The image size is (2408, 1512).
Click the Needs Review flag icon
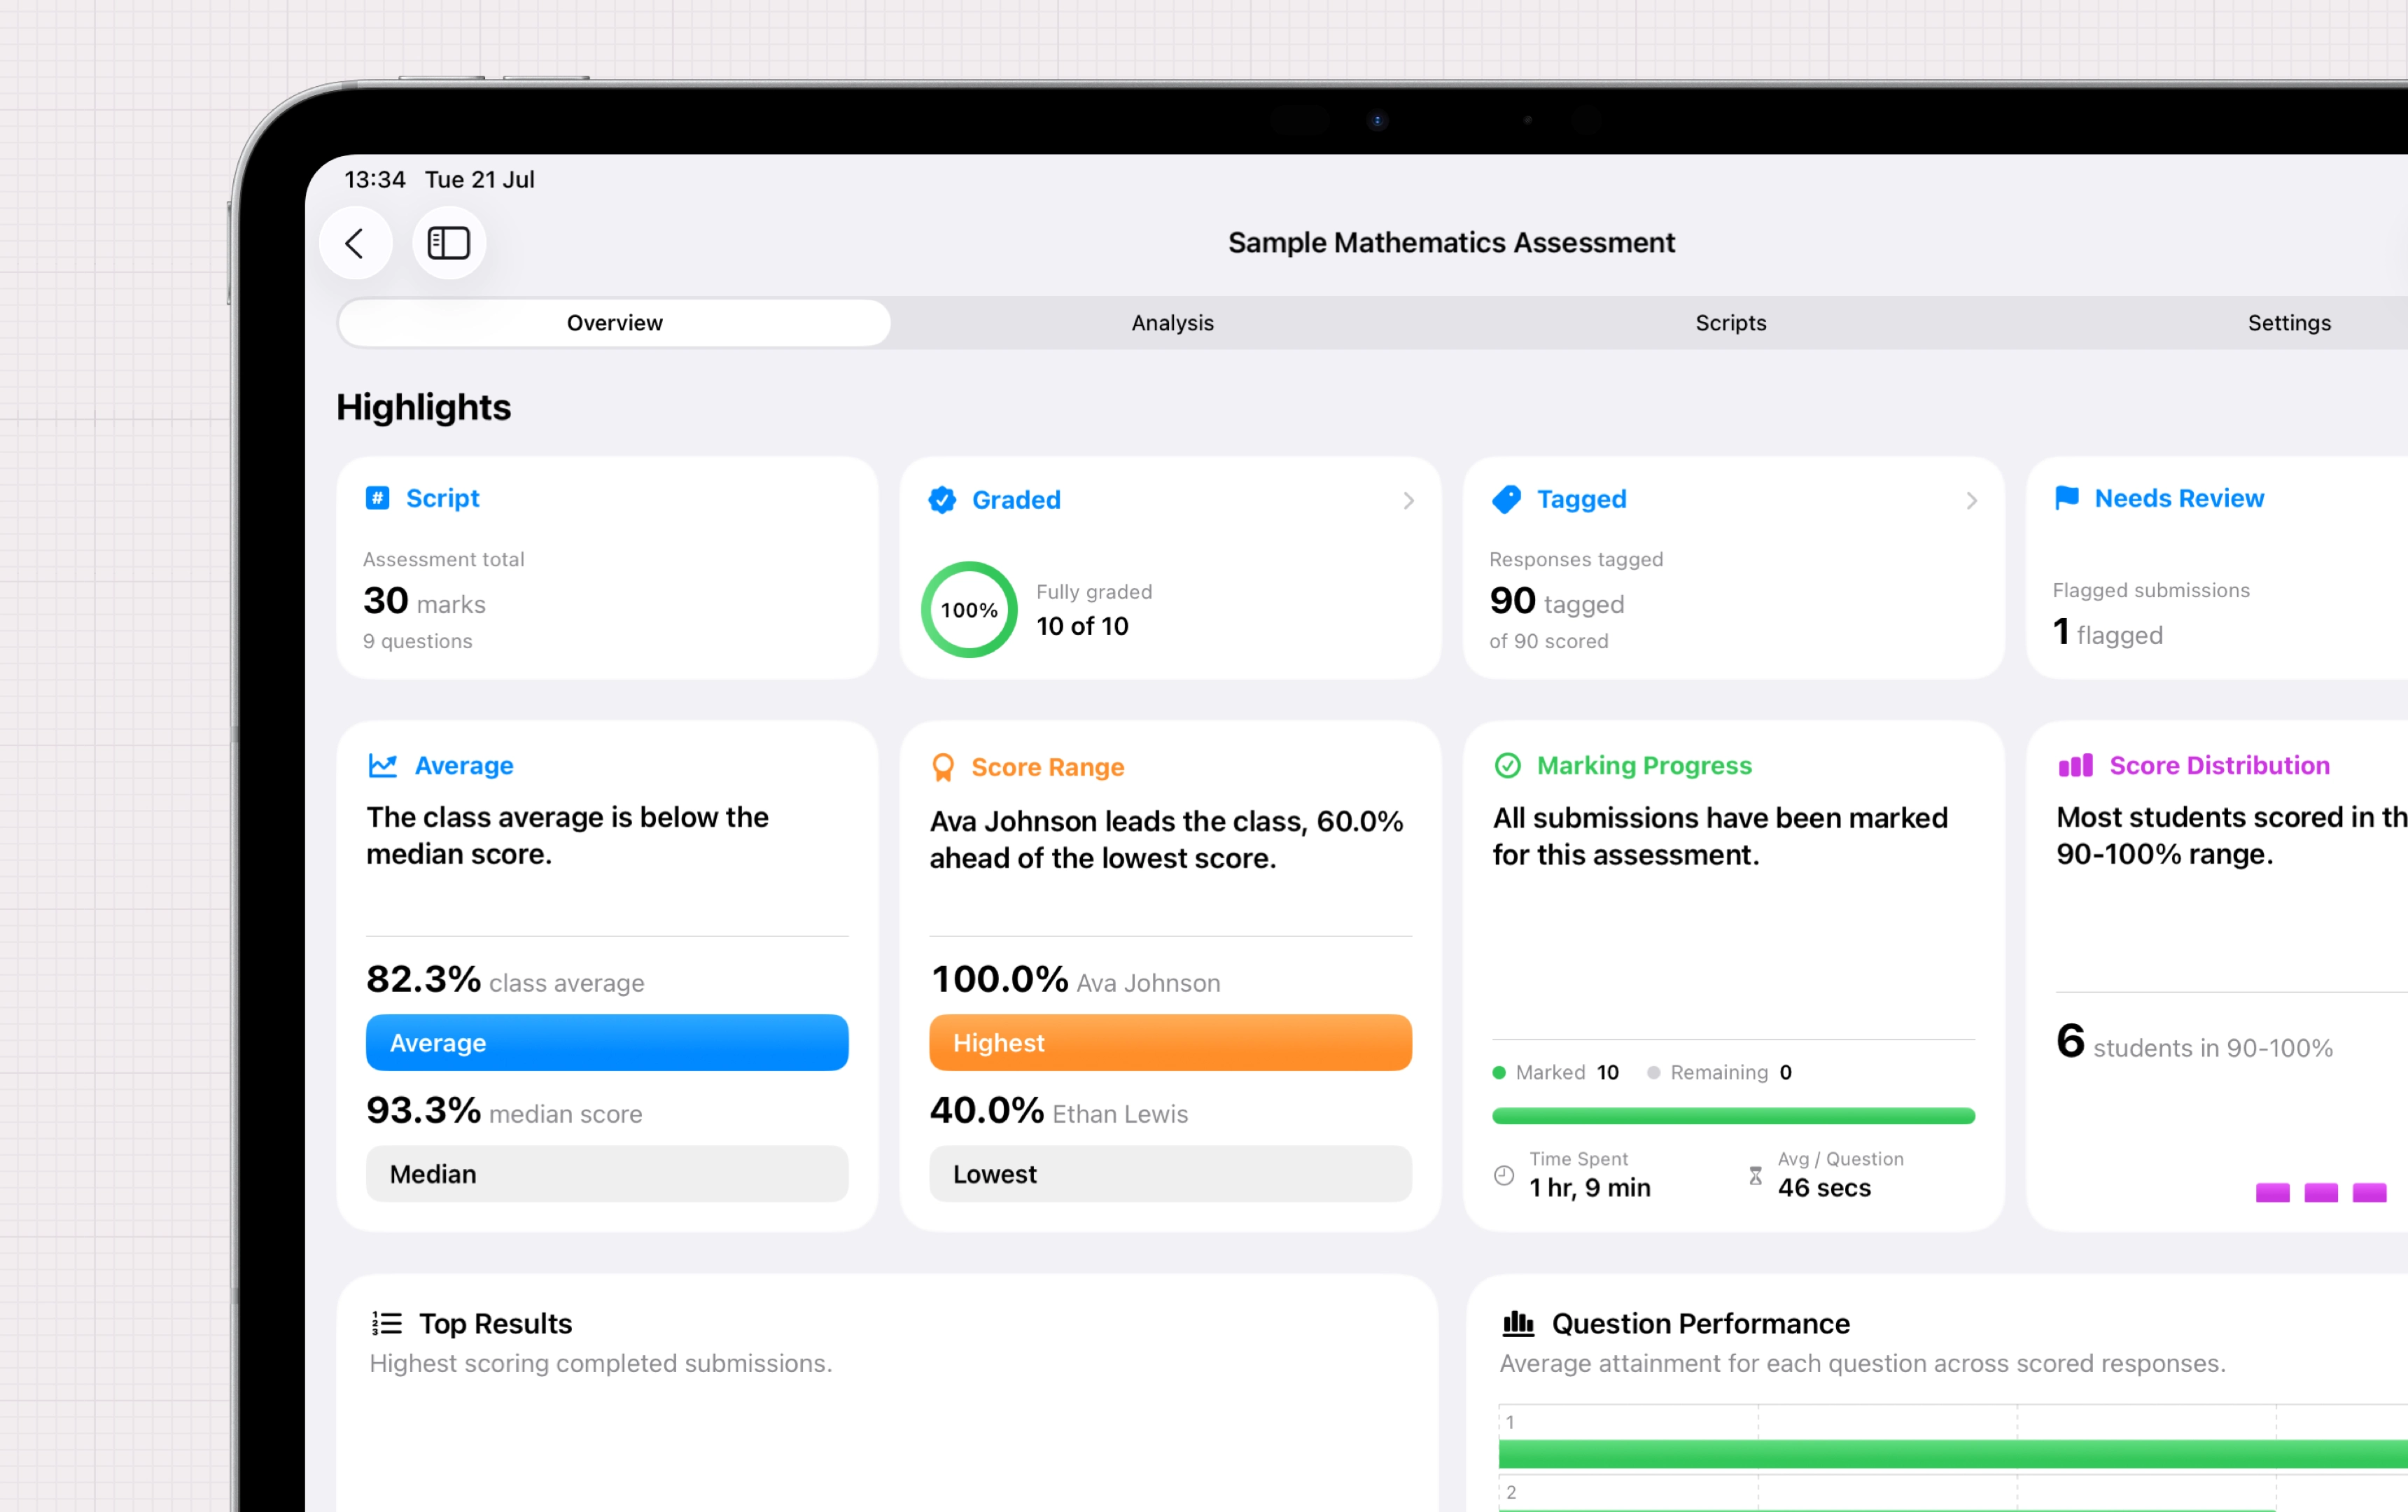[x=2067, y=498]
